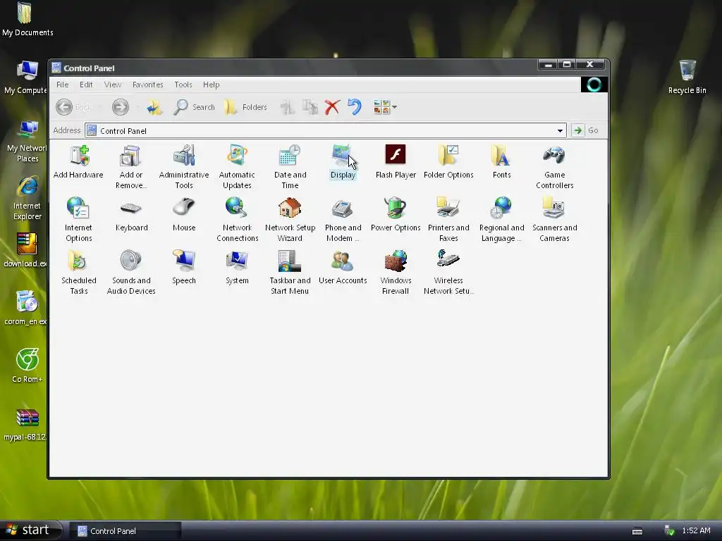This screenshot has width=722, height=541.
Task: Go up one folder level
Action: point(154,107)
